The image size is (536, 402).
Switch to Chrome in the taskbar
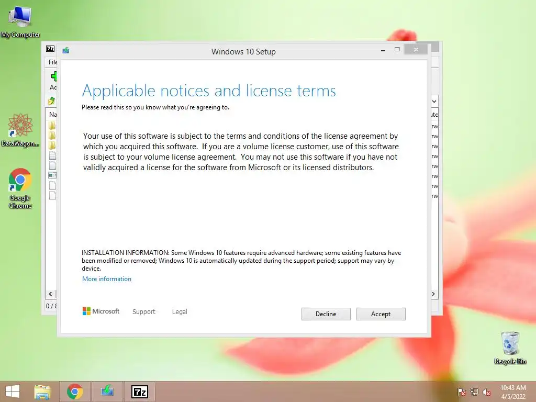pos(75,392)
